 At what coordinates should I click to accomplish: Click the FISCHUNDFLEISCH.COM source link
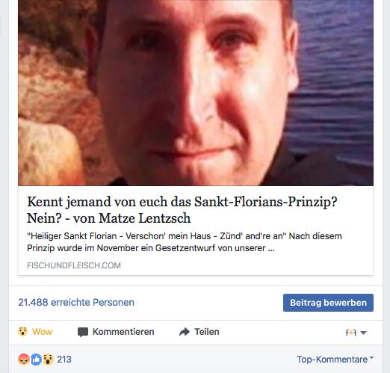pos(74,265)
